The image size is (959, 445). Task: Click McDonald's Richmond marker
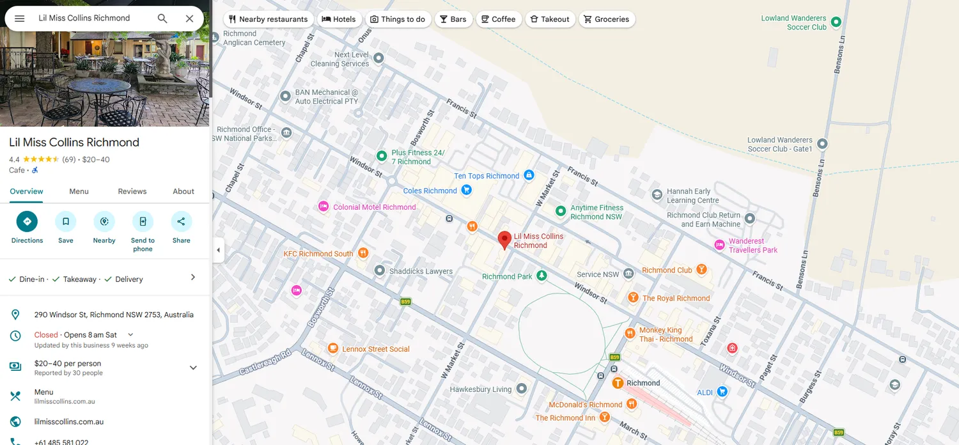(x=632, y=403)
